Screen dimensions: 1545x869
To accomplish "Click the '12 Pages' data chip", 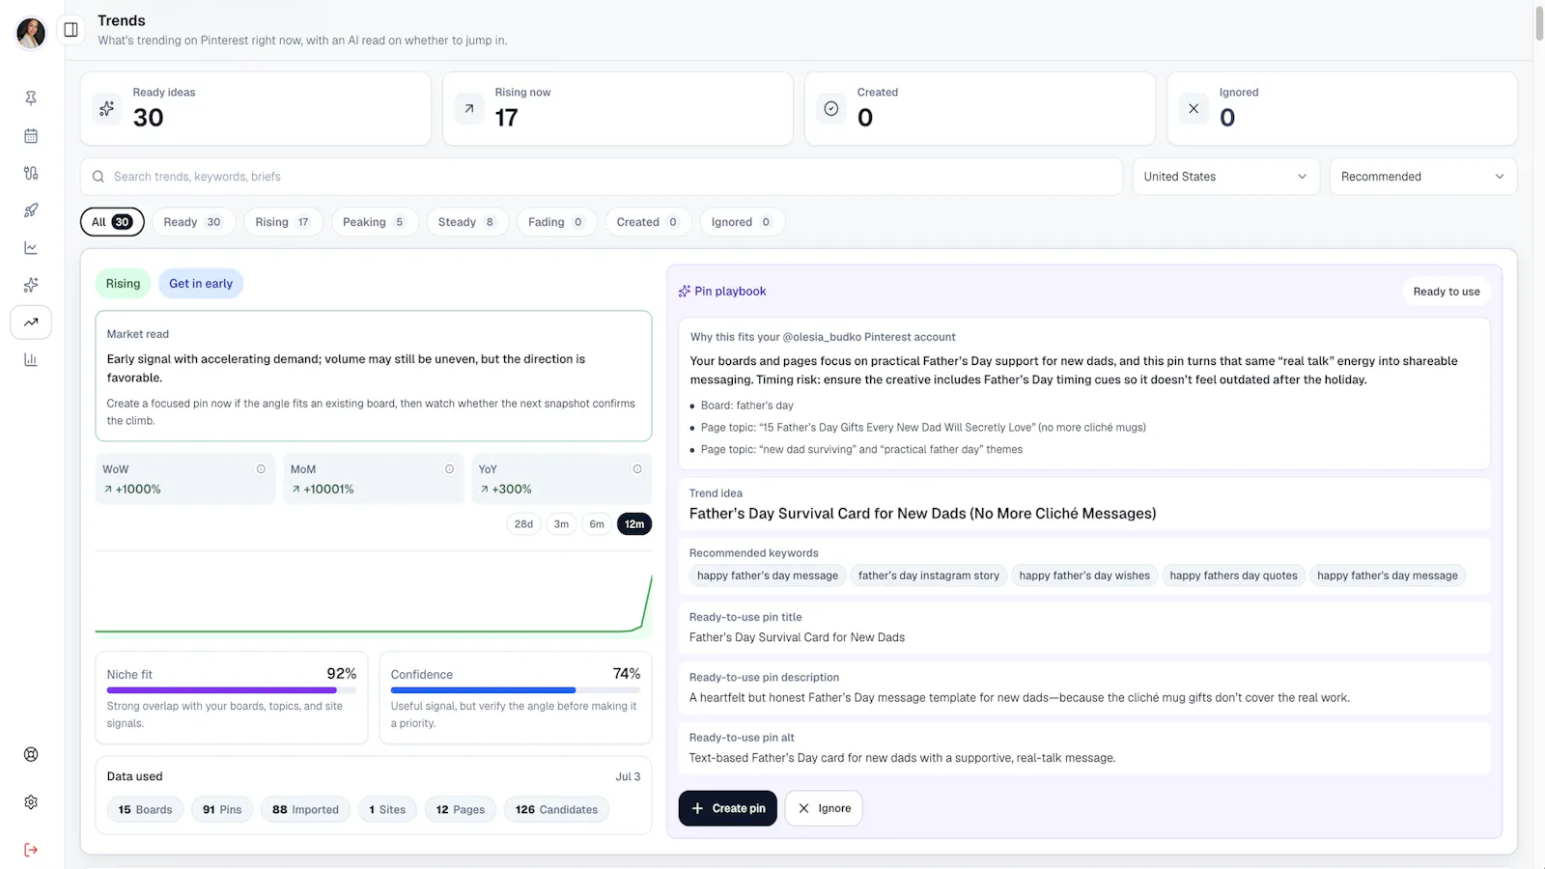I will (461, 810).
